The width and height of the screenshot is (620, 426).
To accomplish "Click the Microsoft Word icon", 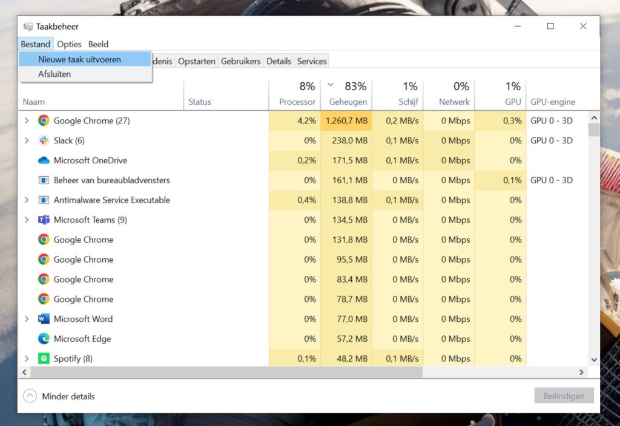I will tap(44, 319).
